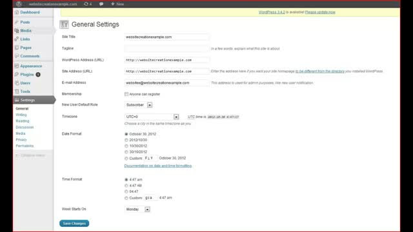
Task: Open the Dashboard menu
Action: [30, 12]
